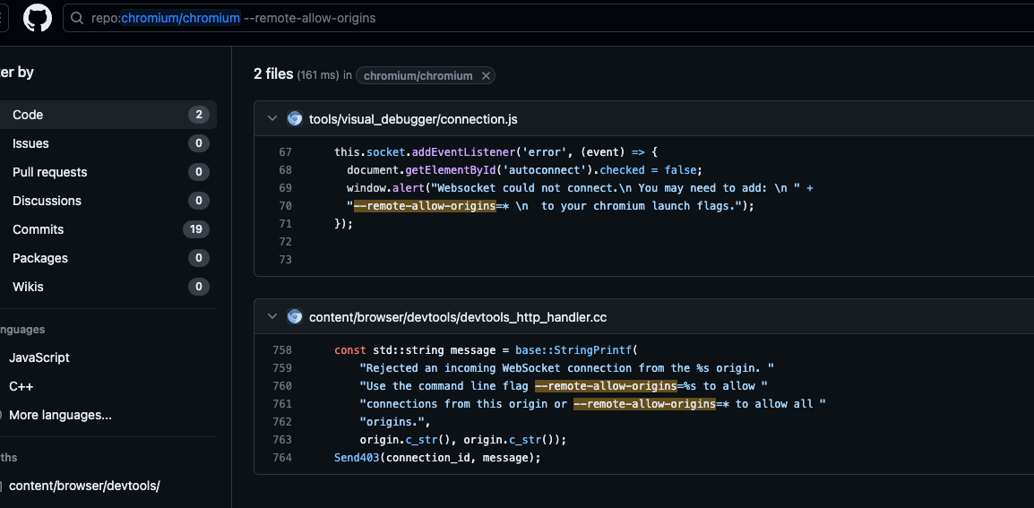The width and height of the screenshot is (1034, 508).
Task: Remove the chromium/chromium repo filter
Action: (x=486, y=76)
